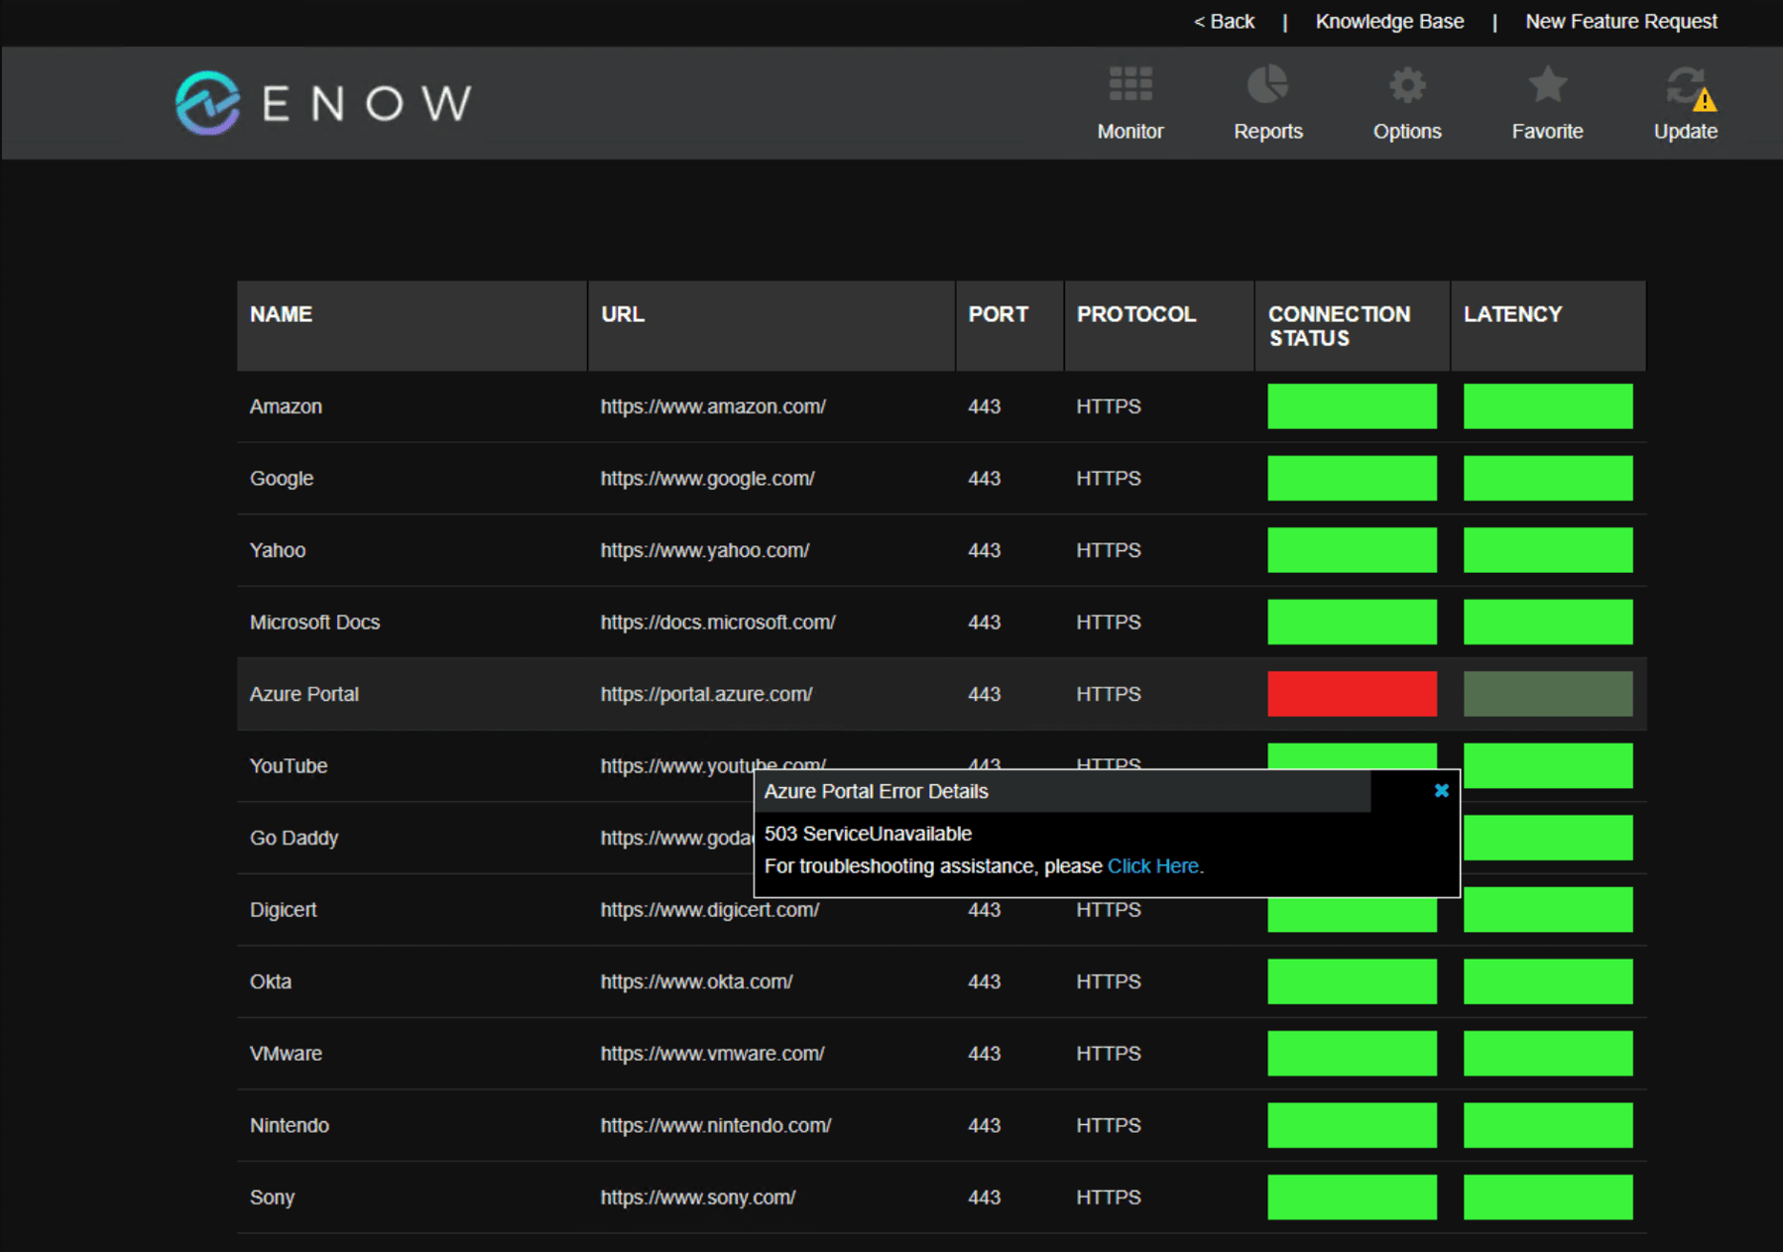Open the New Feature Request page

(1620, 21)
